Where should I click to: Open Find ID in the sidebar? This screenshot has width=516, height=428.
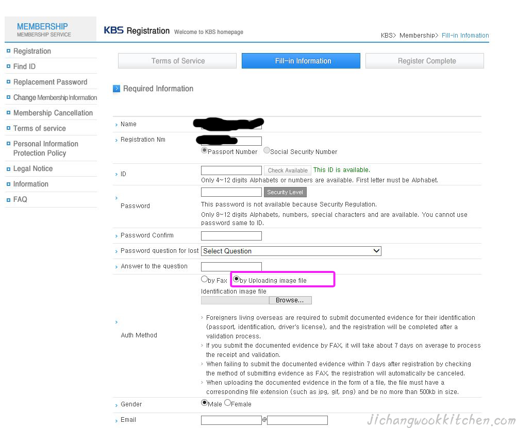tap(24, 66)
